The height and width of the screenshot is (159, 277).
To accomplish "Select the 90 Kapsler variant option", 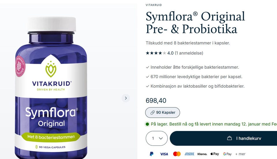I will coord(162,113).
